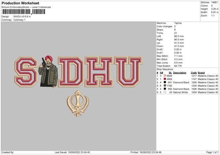The image size is (220, 155).
Task: Select the Max Jump value 6.9 mm
Action: tap(178, 63)
